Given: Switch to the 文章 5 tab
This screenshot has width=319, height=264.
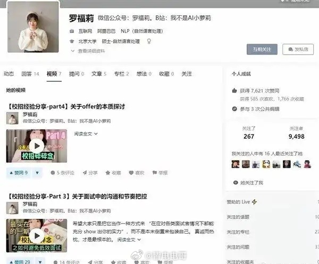Looking at the screenshot, I should coord(99,74).
